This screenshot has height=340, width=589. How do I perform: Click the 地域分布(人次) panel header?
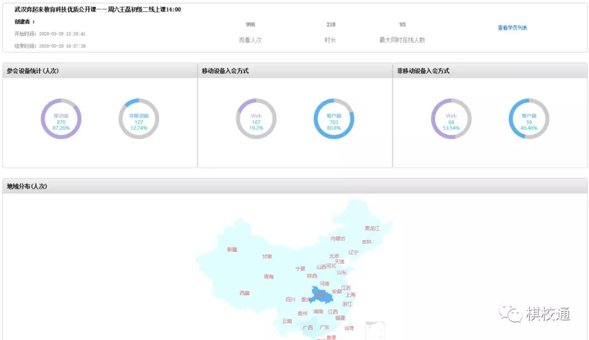coord(27,186)
